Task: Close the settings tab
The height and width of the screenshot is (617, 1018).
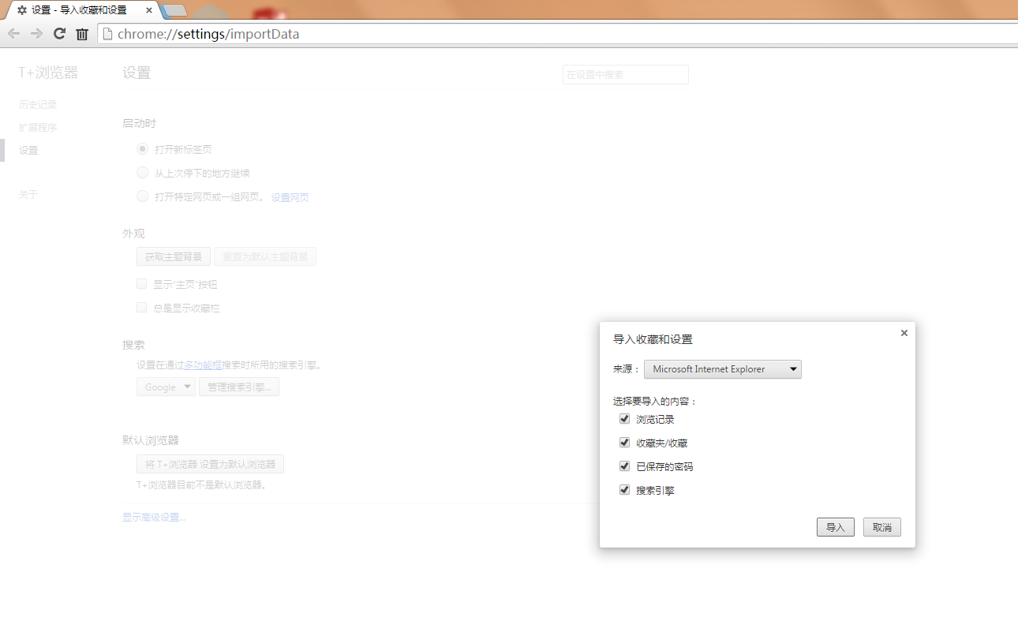Action: [149, 10]
